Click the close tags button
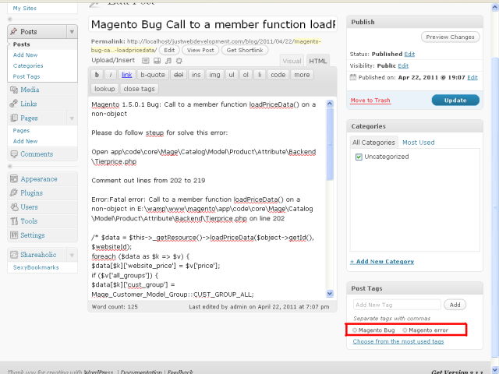 click(x=139, y=89)
